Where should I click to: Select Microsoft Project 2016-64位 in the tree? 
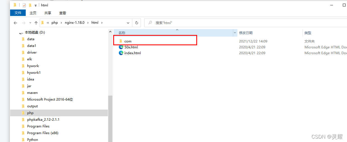50,99
